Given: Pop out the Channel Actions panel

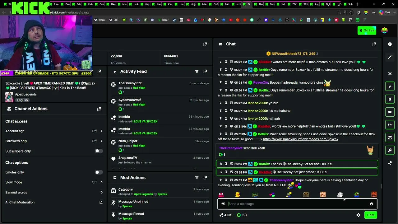Looking at the screenshot, I should [x=99, y=109].
